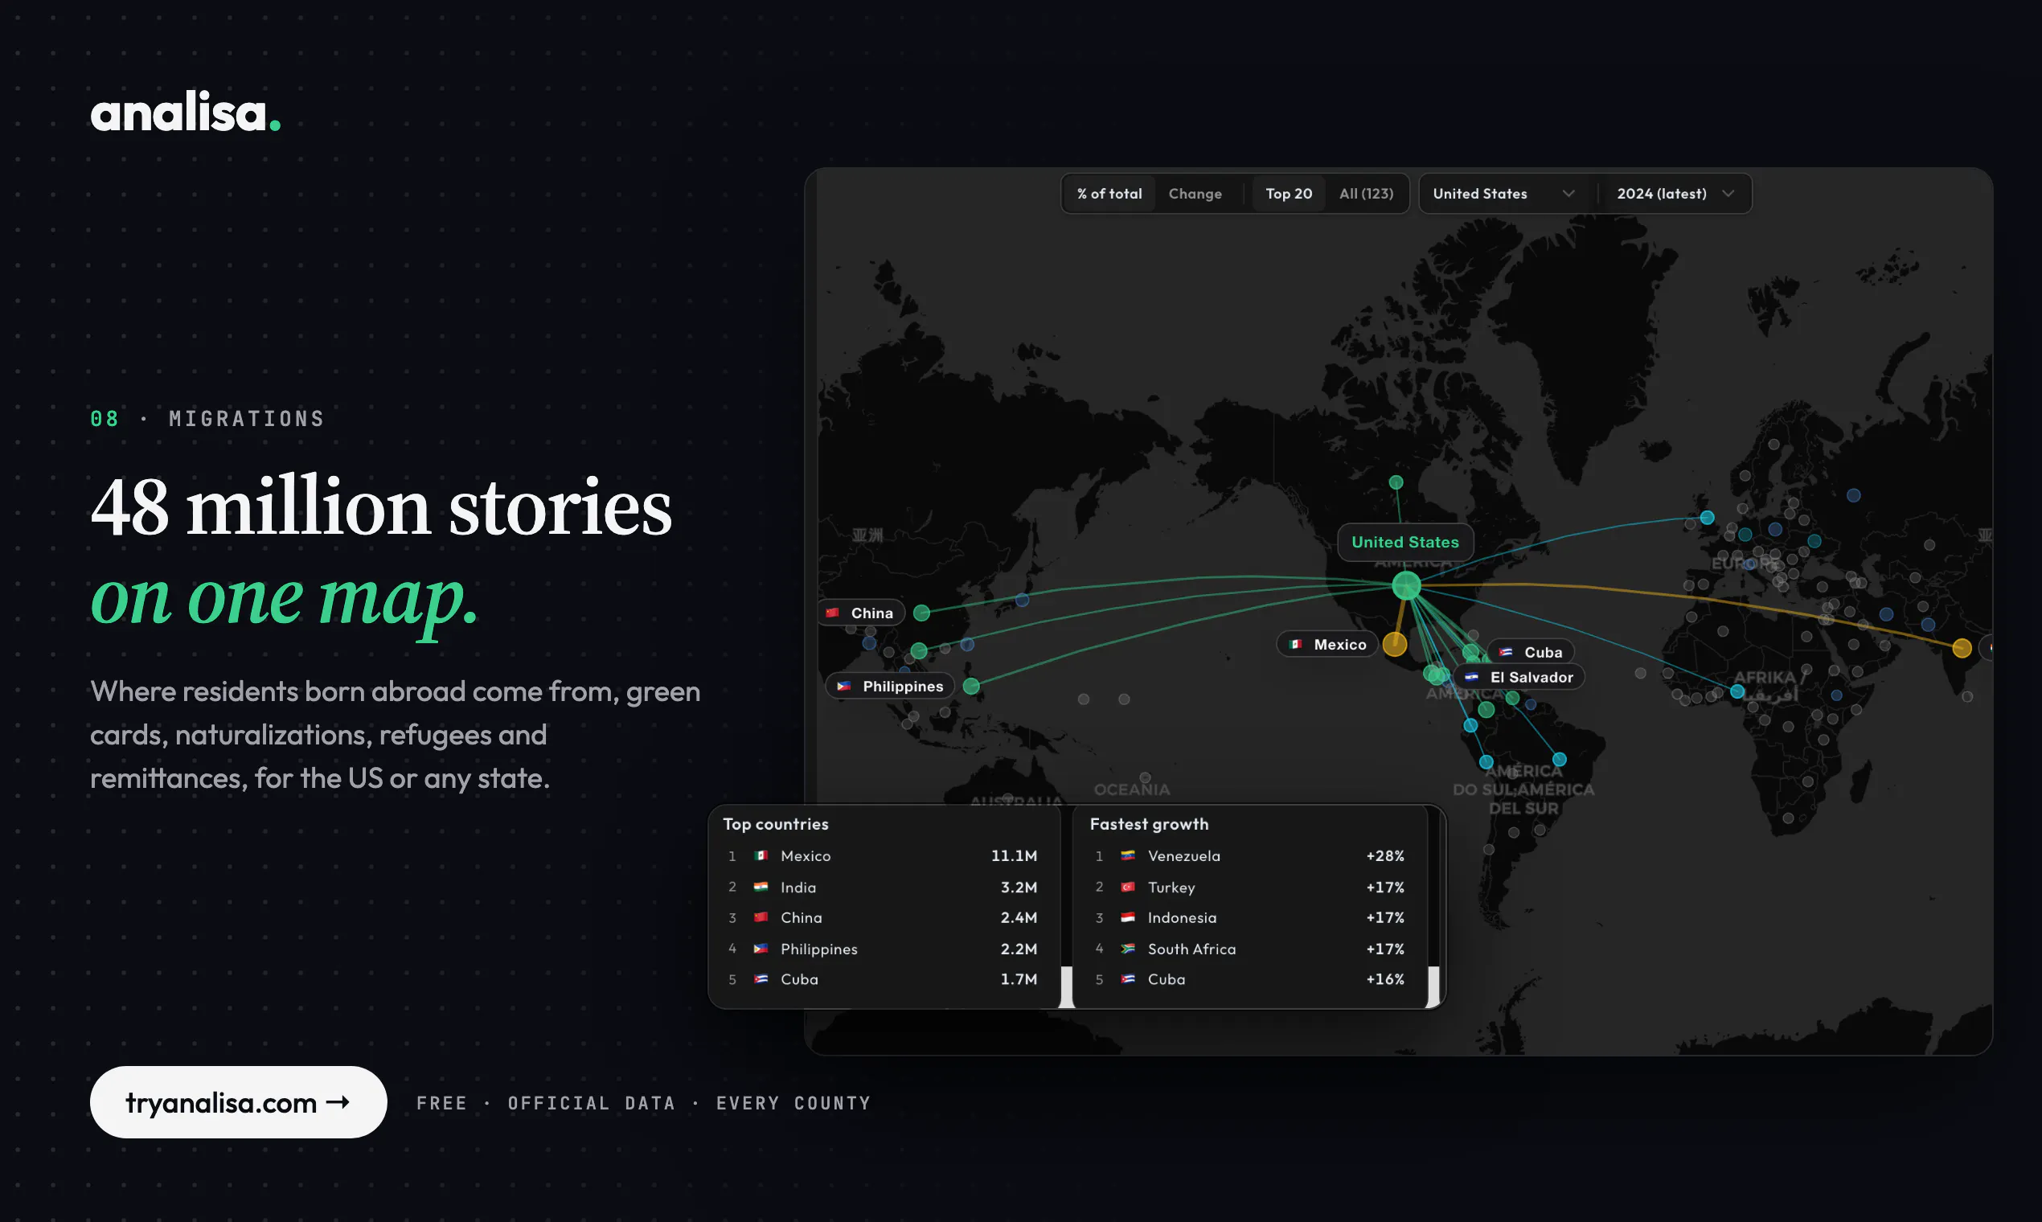The width and height of the screenshot is (2042, 1222).
Task: Select the Philippines map label
Action: click(890, 686)
